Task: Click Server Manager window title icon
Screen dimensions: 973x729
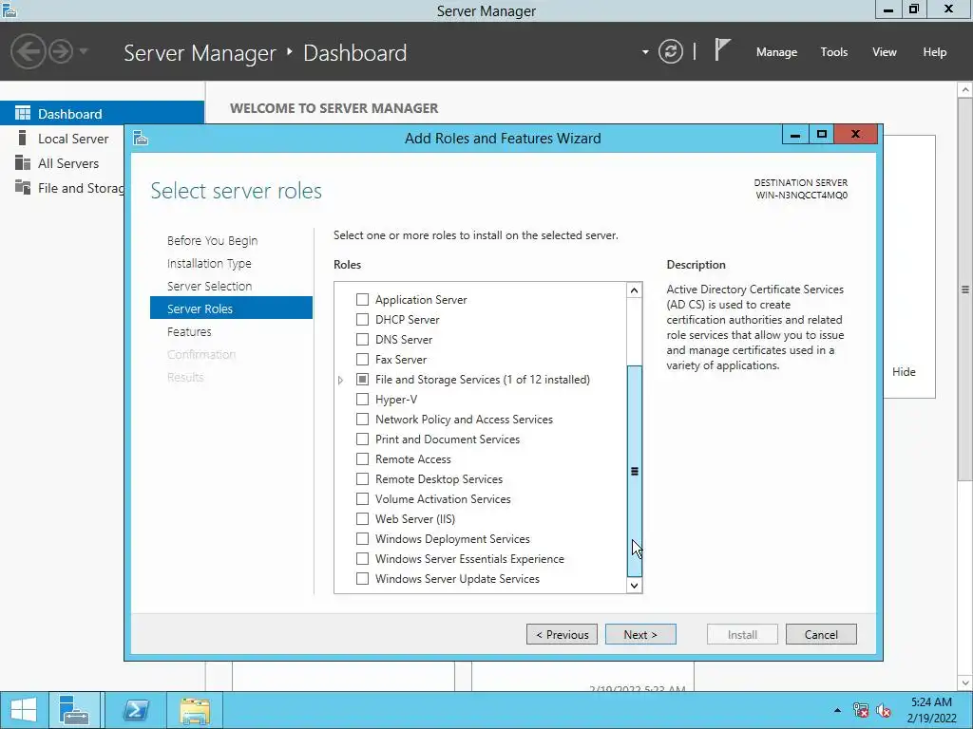Action: point(10,9)
